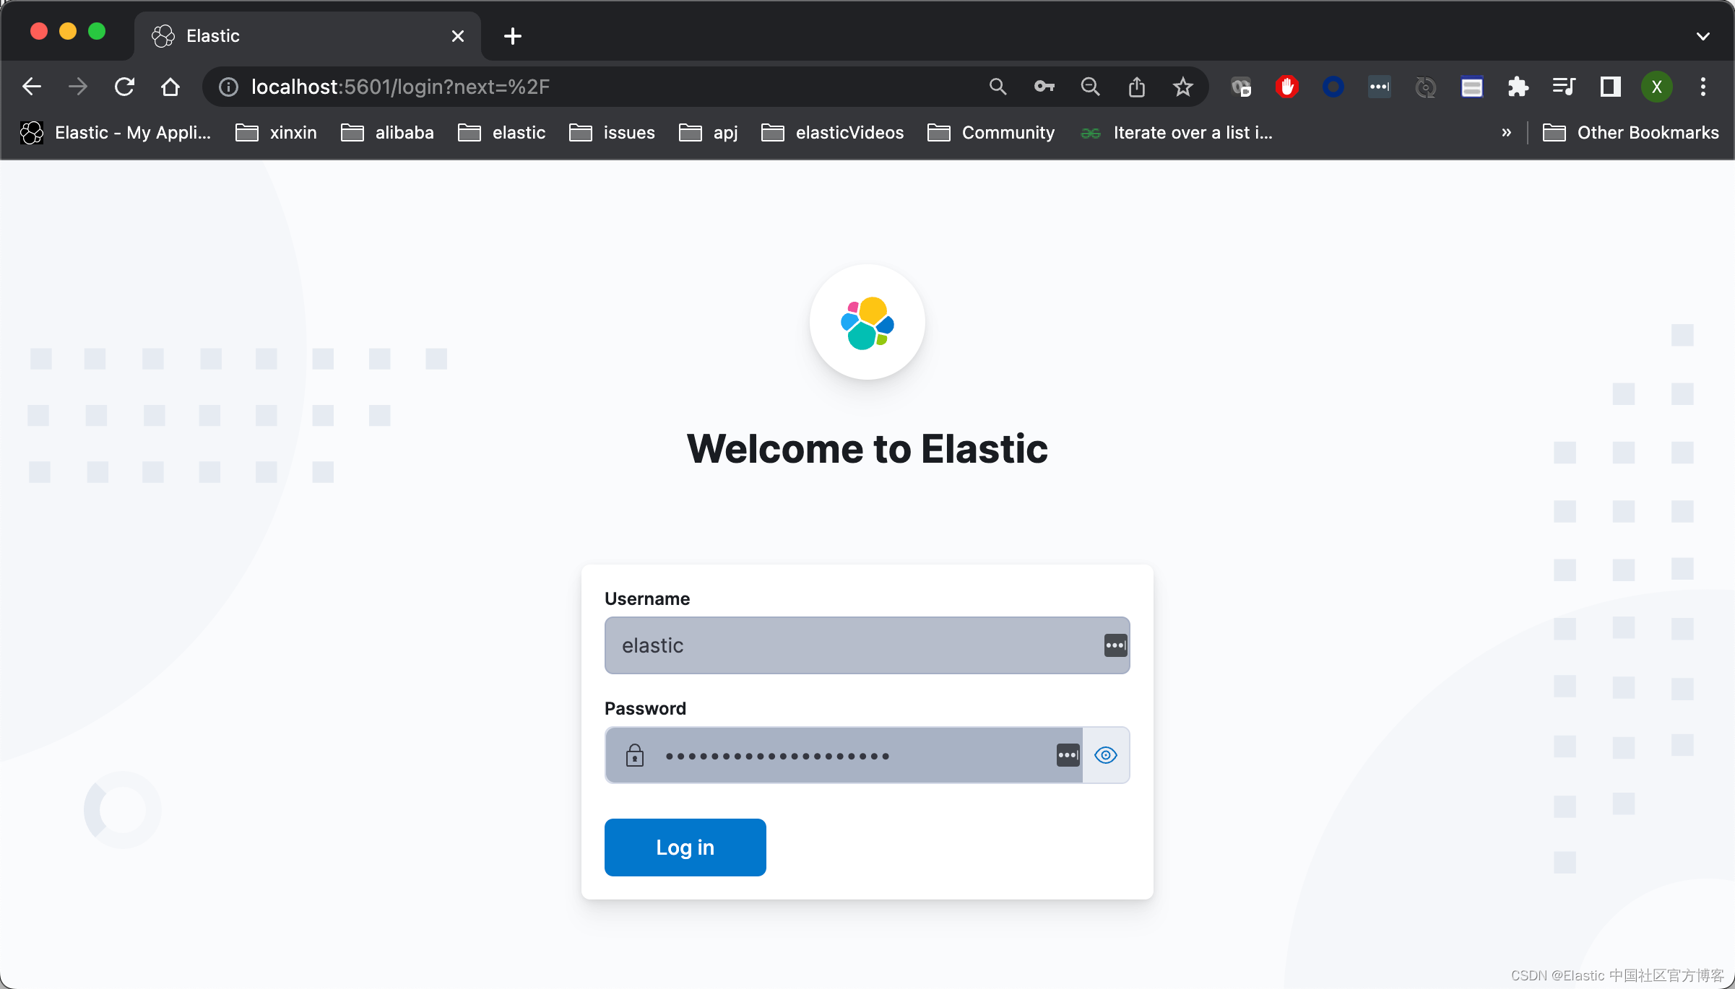Open the Extensions puzzle piece icon
Image resolution: width=1735 pixels, height=989 pixels.
1518,87
